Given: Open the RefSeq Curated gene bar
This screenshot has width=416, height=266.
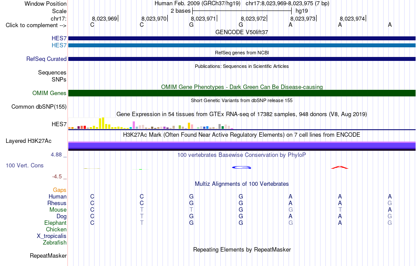Looking at the screenshot, I should 242,59.
